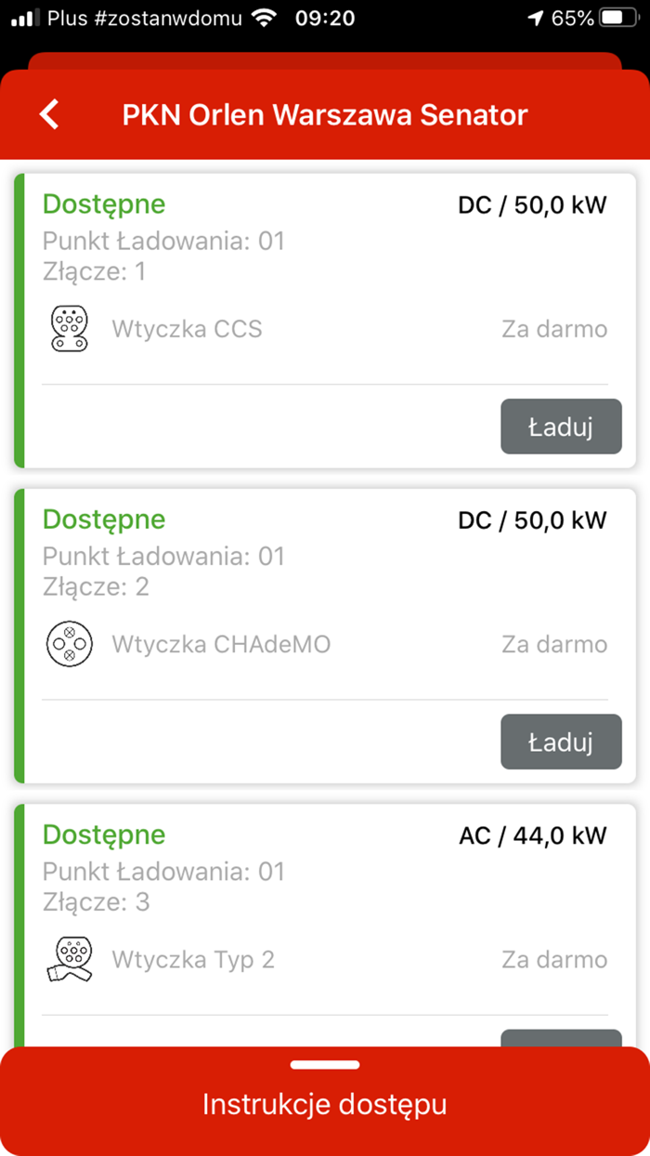The width and height of the screenshot is (650, 1156).
Task: Open Instrukcje dostępu
Action: [x=325, y=1104]
